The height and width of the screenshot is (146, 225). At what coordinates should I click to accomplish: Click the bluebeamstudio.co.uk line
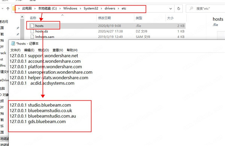(41, 110)
